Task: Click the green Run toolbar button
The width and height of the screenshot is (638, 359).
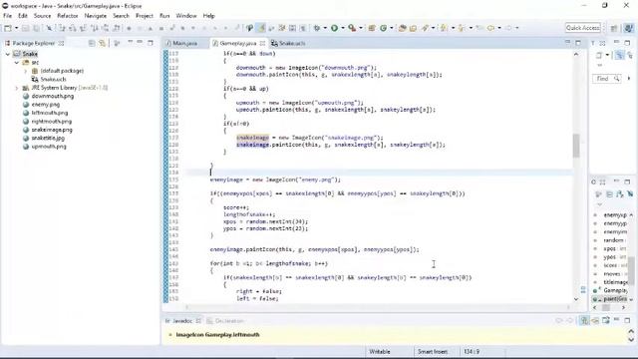Action: [x=335, y=28]
